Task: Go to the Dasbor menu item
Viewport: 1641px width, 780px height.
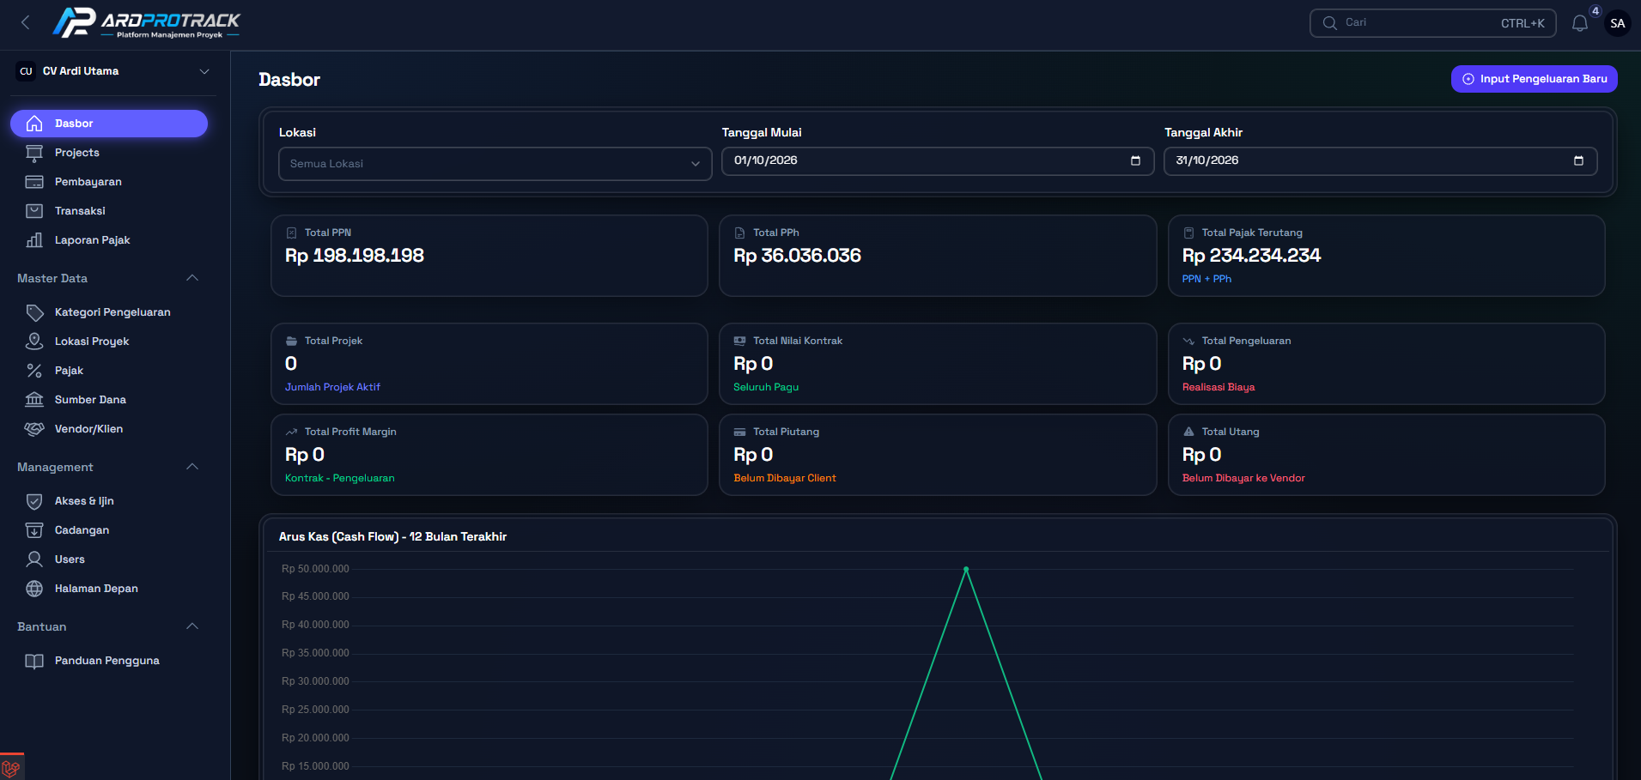Action: 109,124
